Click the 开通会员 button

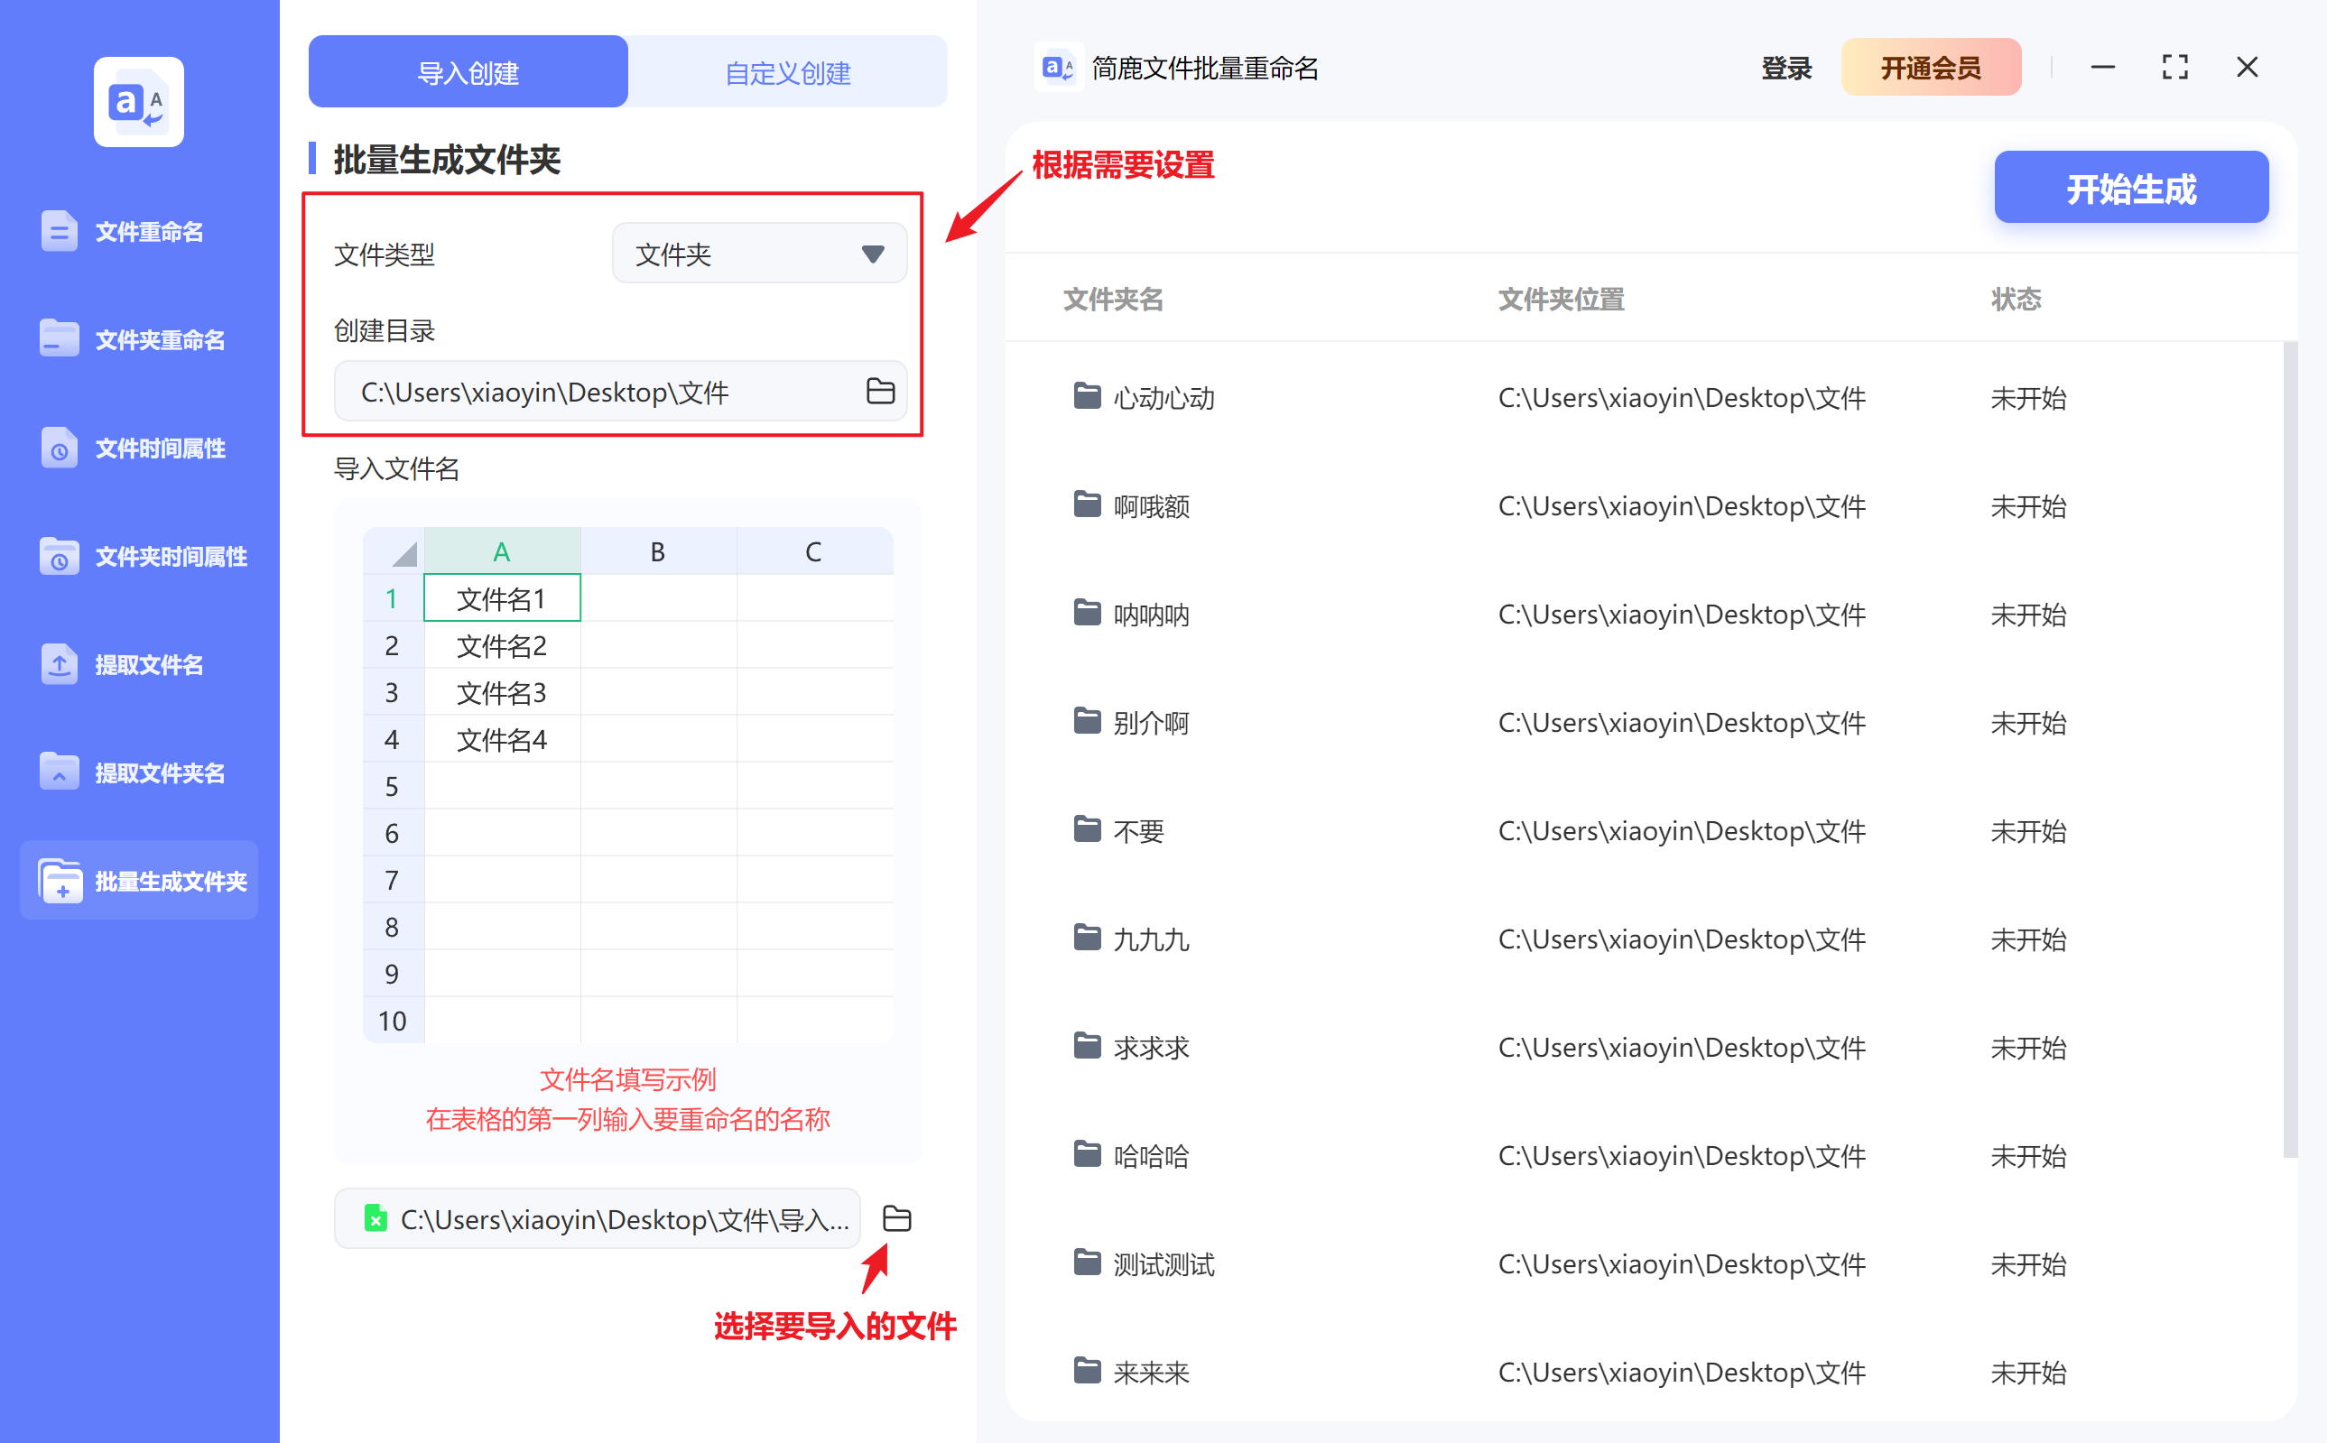tap(1930, 68)
